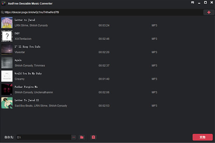This screenshot has height=143, width=215.
Task: Minimize the AudFree window
Action: (x=199, y=3)
